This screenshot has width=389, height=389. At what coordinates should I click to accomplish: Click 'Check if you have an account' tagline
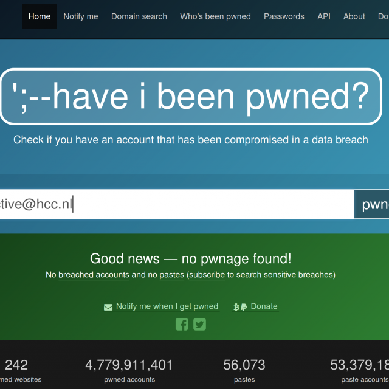pos(190,140)
